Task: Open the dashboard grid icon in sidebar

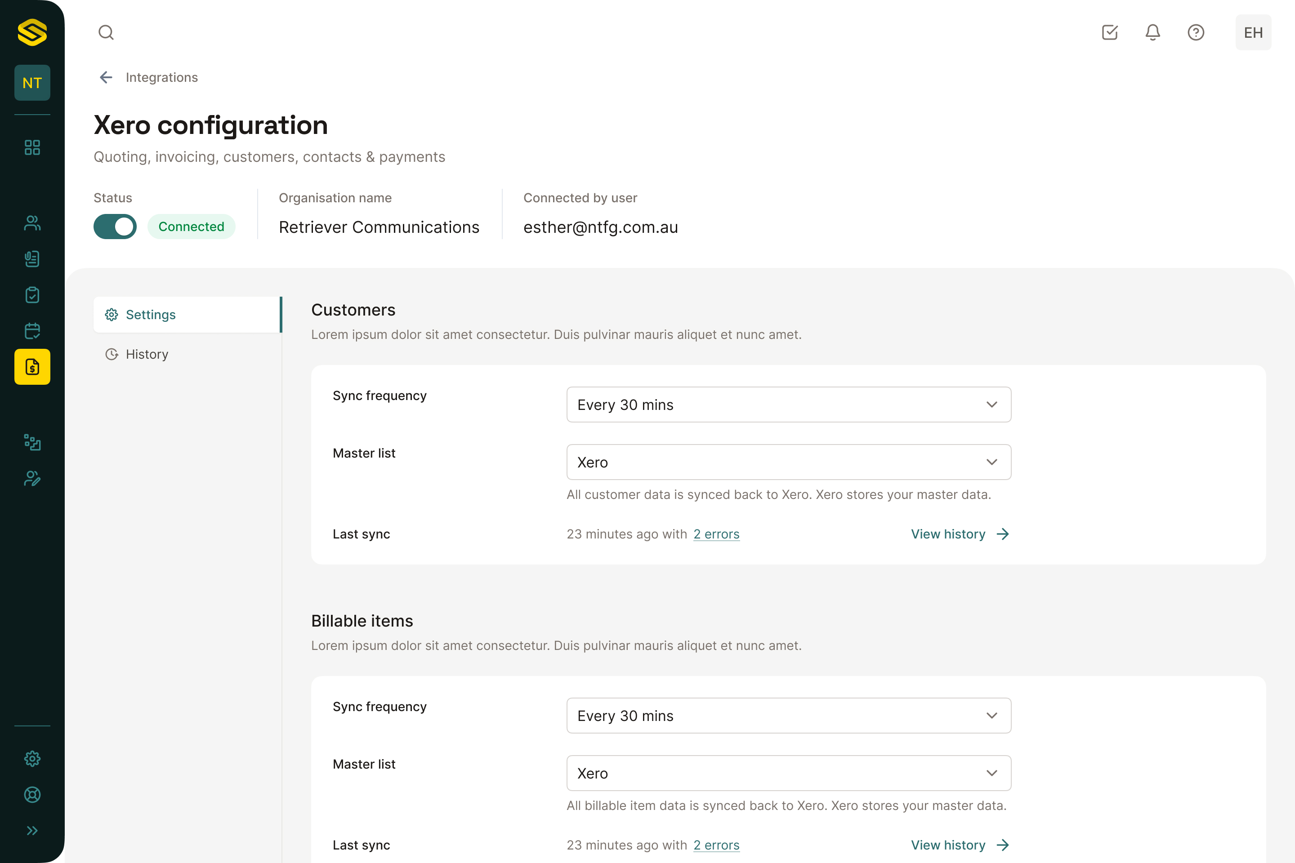Action: 32,147
